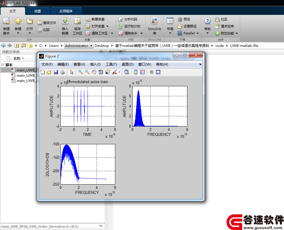Open the 工具(T) menu in Figure 2
Image resolution: width=284 pixels, height=230 pixels.
click(x=111, y=64)
